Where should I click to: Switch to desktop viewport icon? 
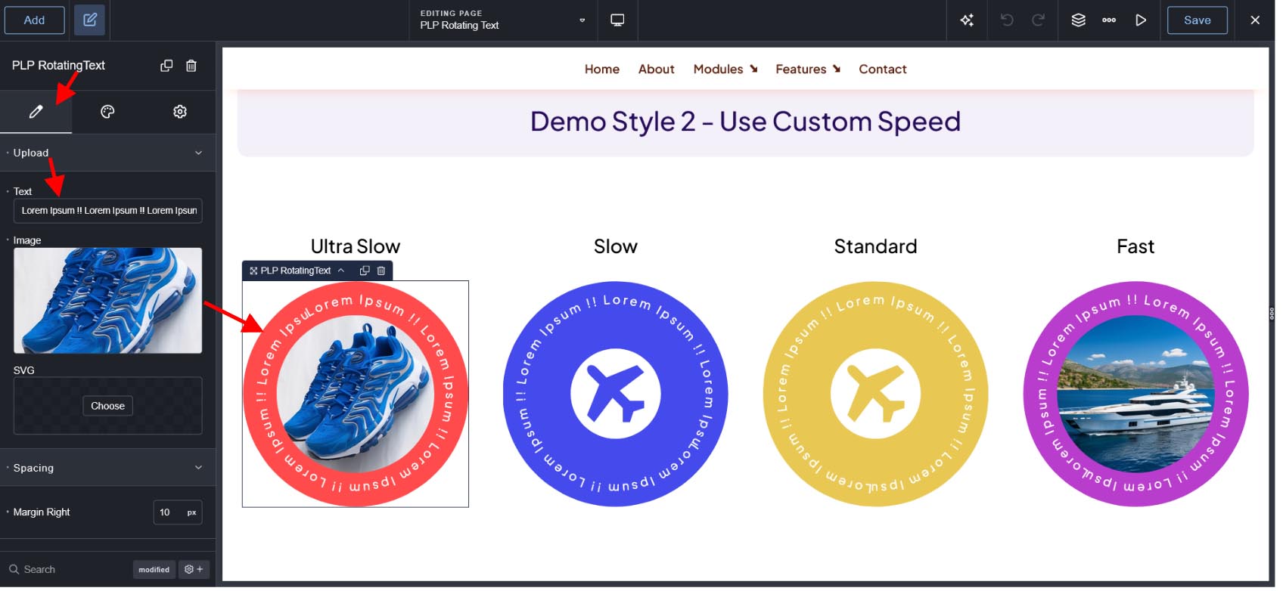pos(617,20)
